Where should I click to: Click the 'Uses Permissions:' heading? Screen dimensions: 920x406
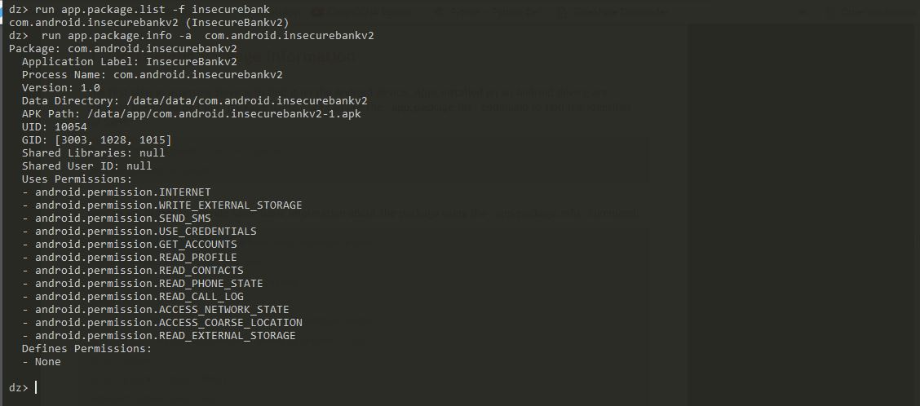tap(77, 179)
